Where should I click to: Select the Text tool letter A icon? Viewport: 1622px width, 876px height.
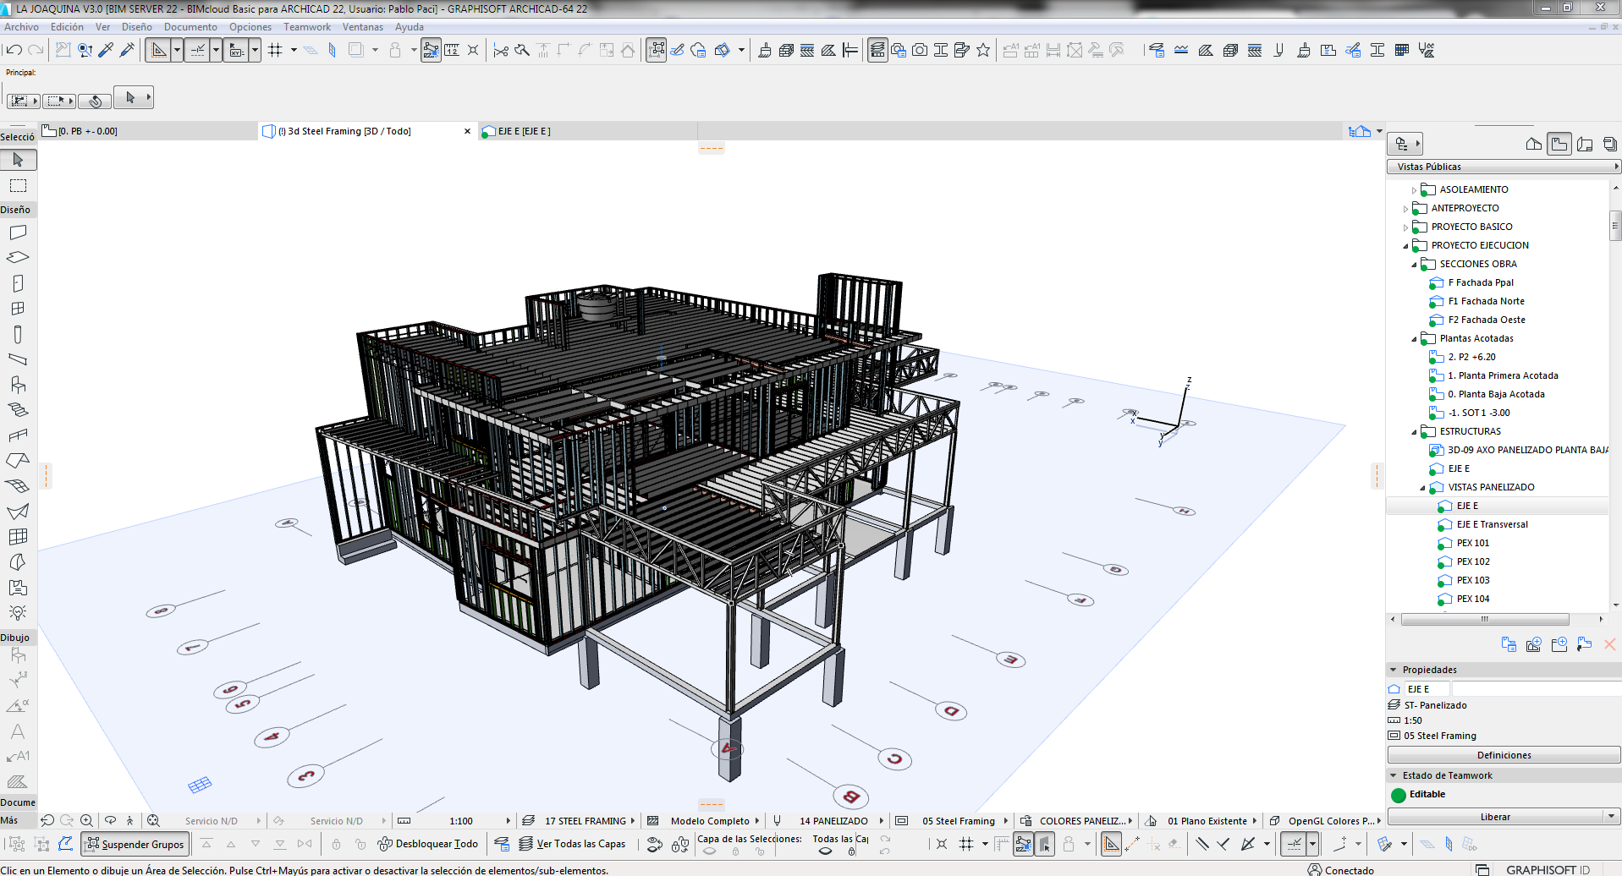[17, 731]
